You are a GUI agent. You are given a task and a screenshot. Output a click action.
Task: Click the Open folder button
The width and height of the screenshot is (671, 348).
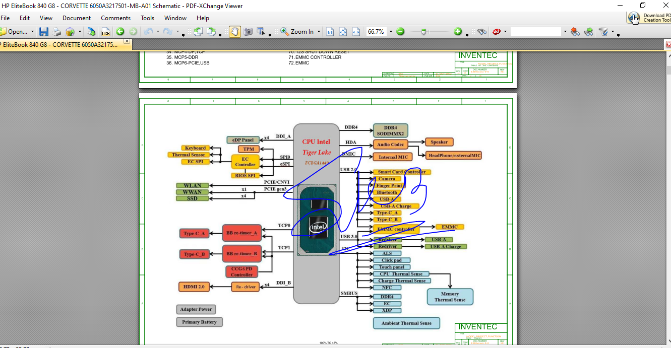coord(14,32)
